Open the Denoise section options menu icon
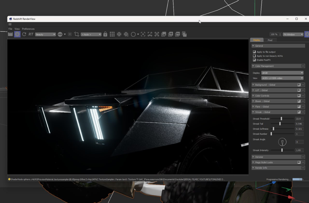309x203 pixels. pyautogui.click(x=303, y=157)
